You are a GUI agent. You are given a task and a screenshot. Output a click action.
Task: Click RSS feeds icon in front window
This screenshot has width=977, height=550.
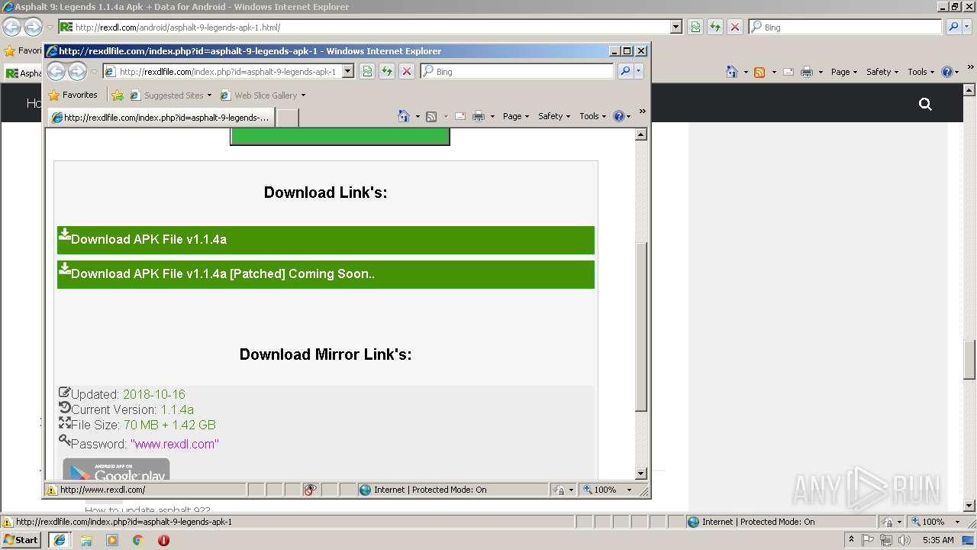431,116
